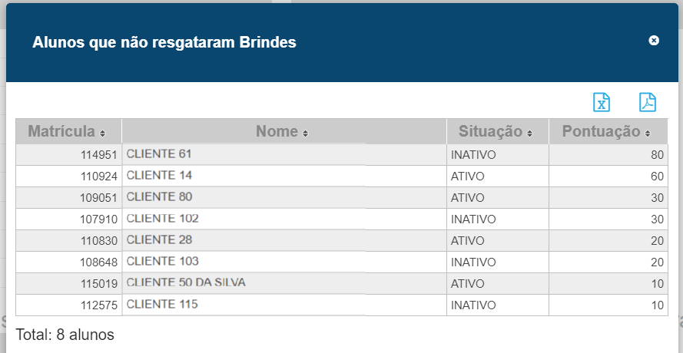Image resolution: width=683 pixels, height=353 pixels.
Task: Export the table to PDF
Action: pyautogui.click(x=648, y=102)
